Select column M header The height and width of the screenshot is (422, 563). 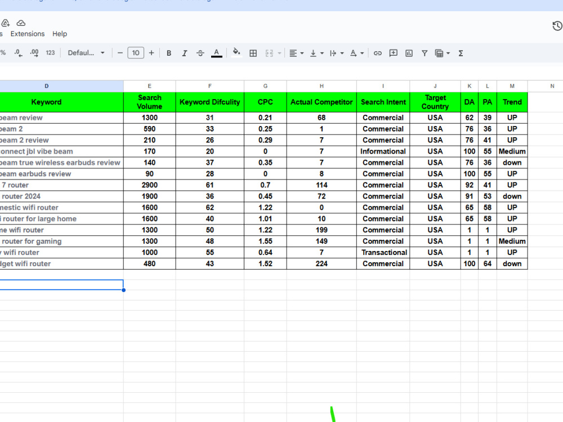click(x=512, y=86)
